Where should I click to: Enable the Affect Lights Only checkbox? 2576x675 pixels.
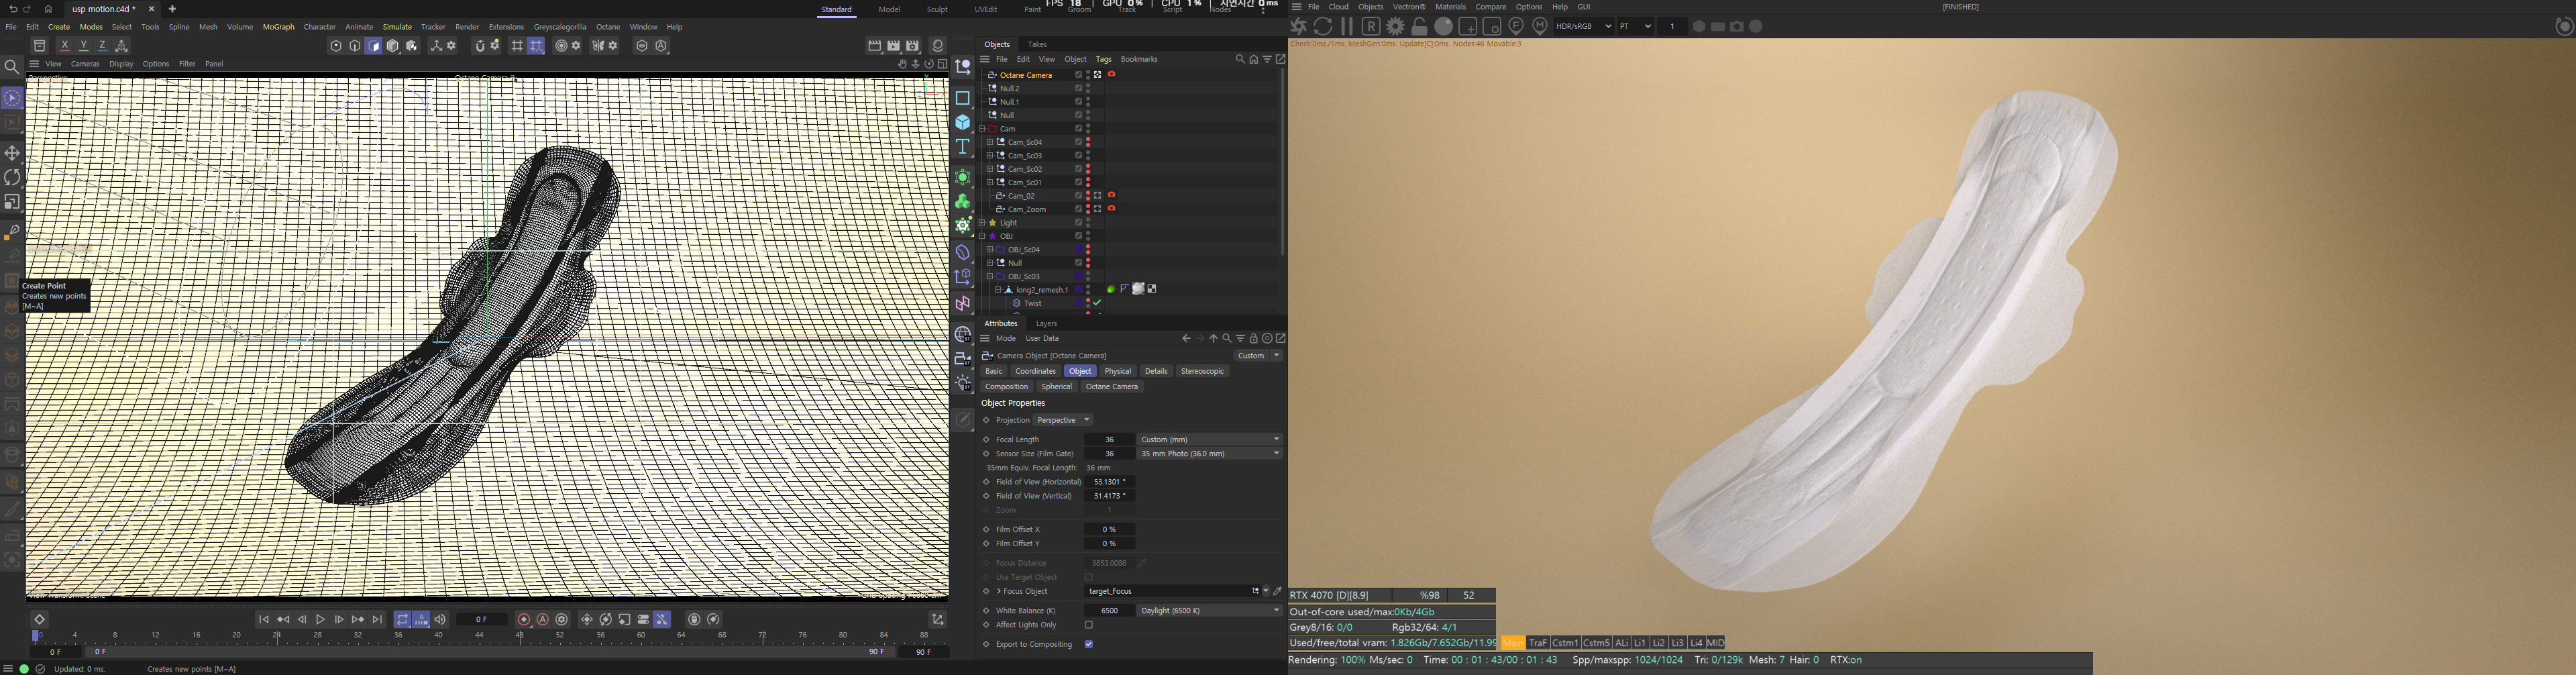[x=1089, y=625]
